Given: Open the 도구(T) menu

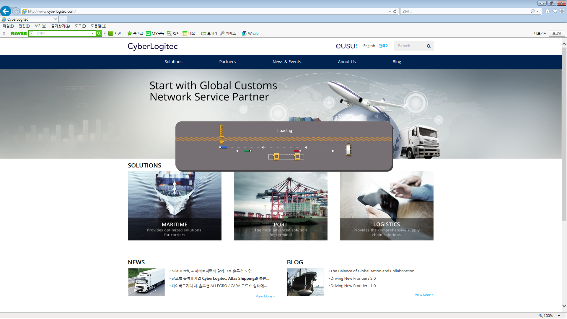Looking at the screenshot, I should [x=80, y=26].
